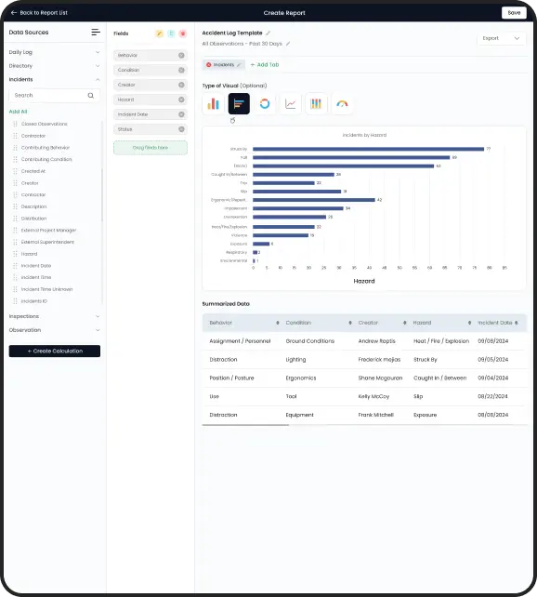Sort table by Behavior column
Viewport: 537px width, 597px height.
[x=278, y=323]
